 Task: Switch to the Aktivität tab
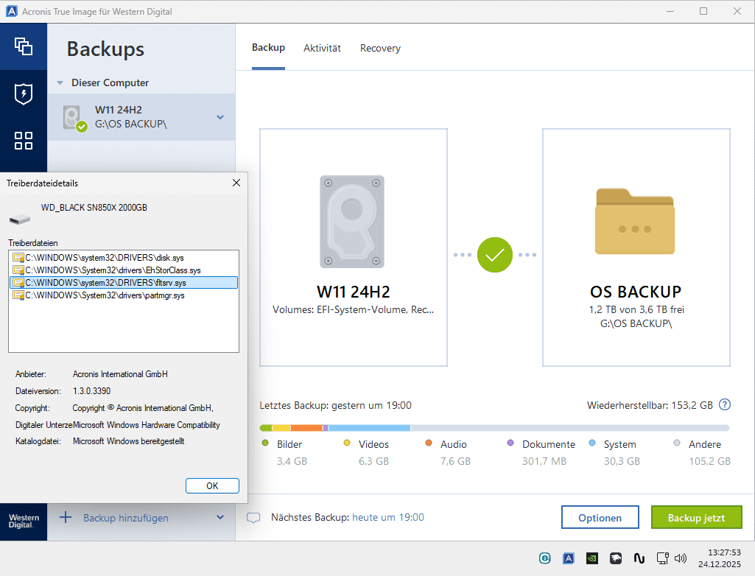coord(322,48)
